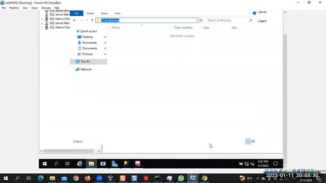Image resolution: width=326 pixels, height=183 pixels.
Task: Switch to the Share ribbon tab
Action: 104,13
